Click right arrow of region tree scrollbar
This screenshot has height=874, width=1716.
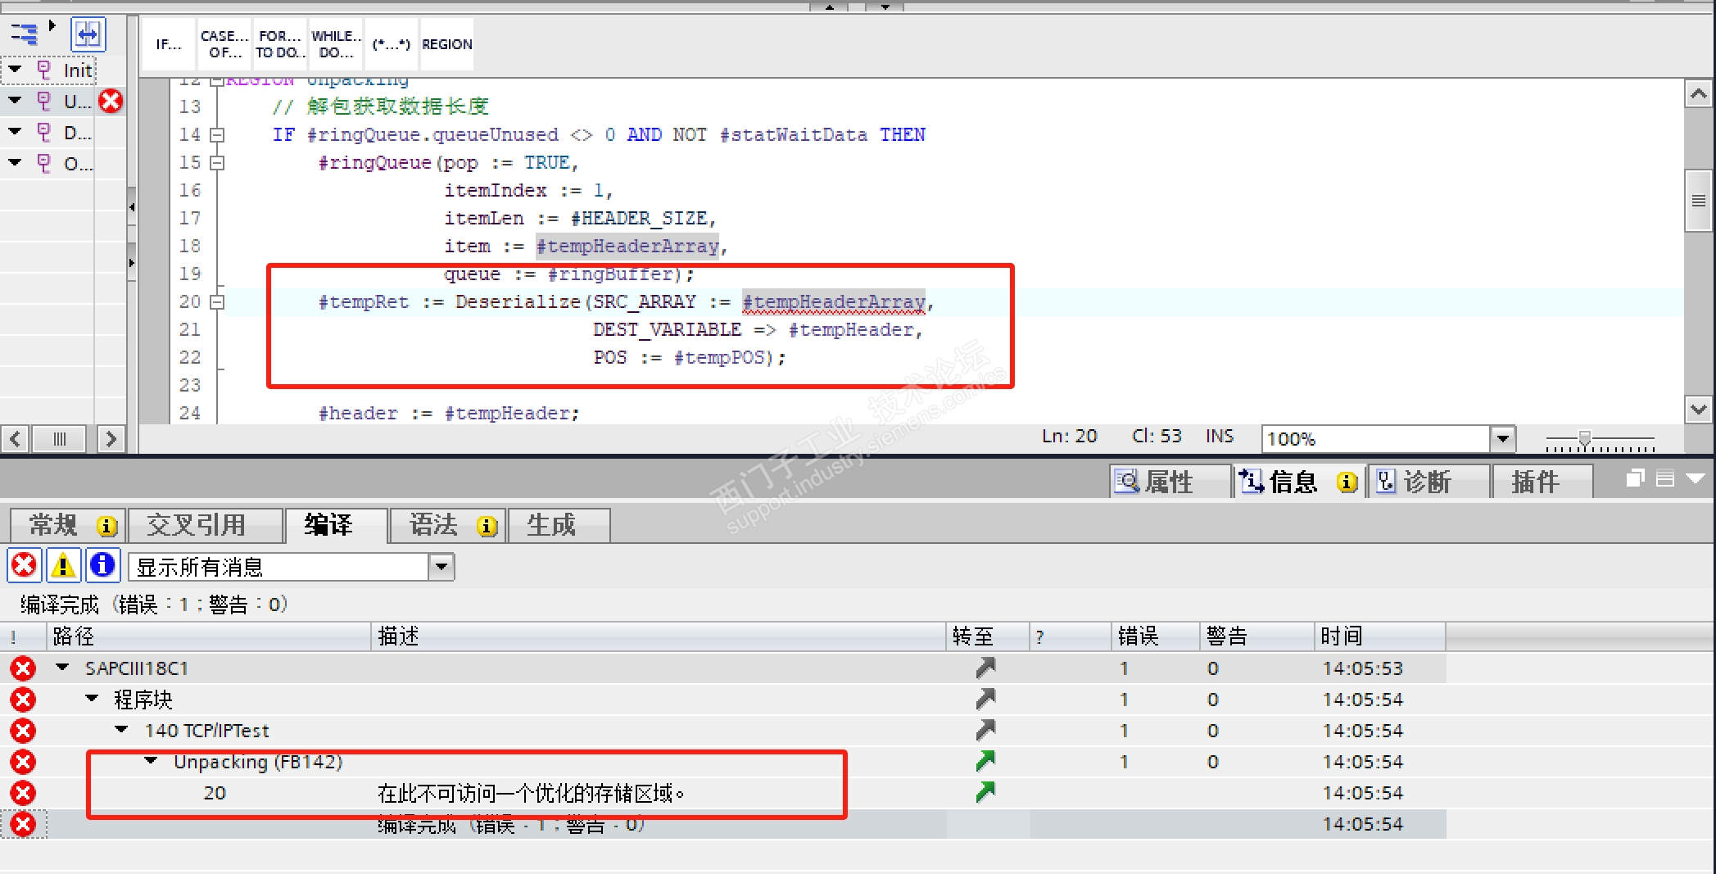click(111, 439)
